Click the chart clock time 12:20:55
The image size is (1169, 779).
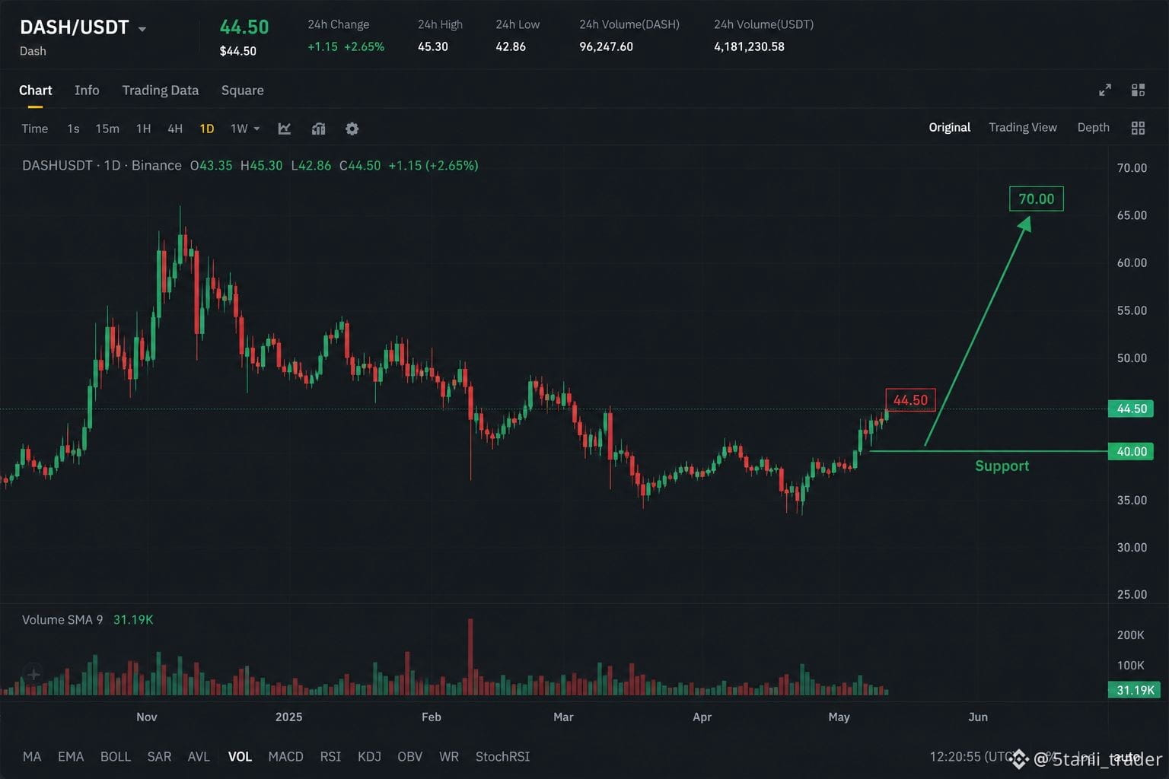pos(955,756)
